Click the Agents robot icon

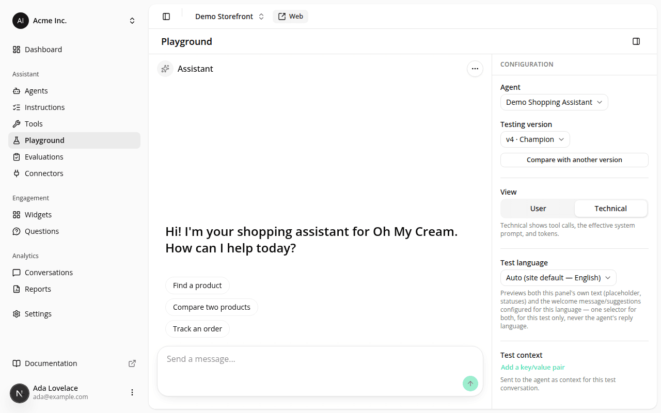pos(17,91)
